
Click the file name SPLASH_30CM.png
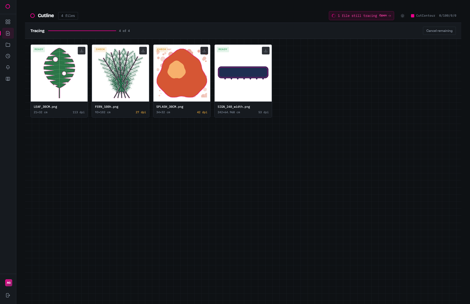[x=170, y=107]
